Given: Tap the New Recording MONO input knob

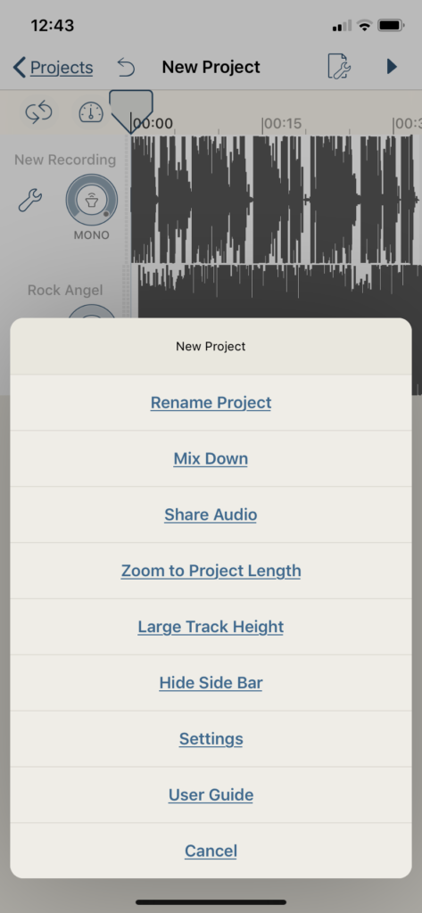Looking at the screenshot, I should (92, 201).
